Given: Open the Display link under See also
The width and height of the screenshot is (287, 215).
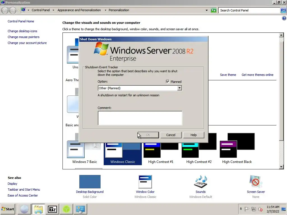Looking at the screenshot, I should pos(12,184).
